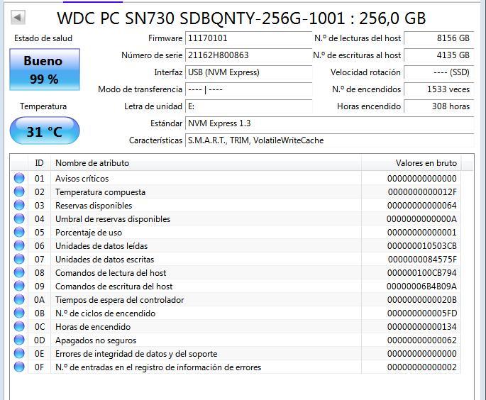Click the back arrow disk navigation button
This screenshot has width=486, height=400.
pyautogui.click(x=18, y=17)
